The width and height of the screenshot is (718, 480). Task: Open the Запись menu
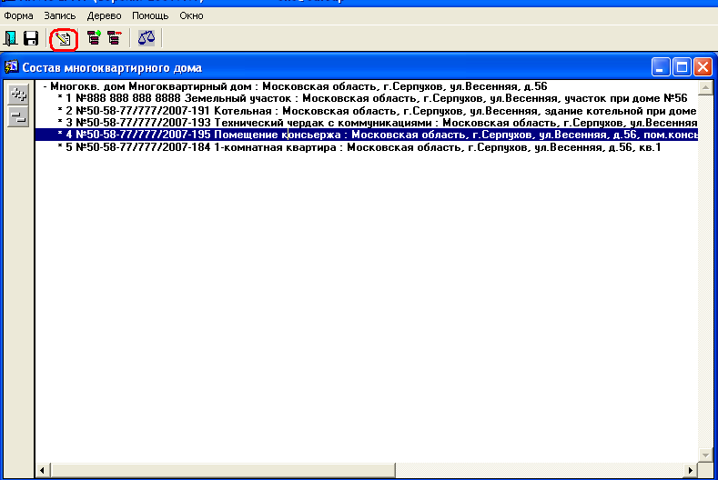coord(59,15)
